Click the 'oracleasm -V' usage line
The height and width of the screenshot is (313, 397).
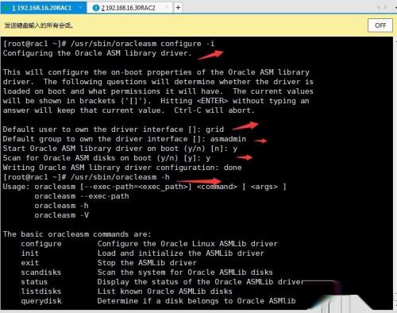[61, 215]
